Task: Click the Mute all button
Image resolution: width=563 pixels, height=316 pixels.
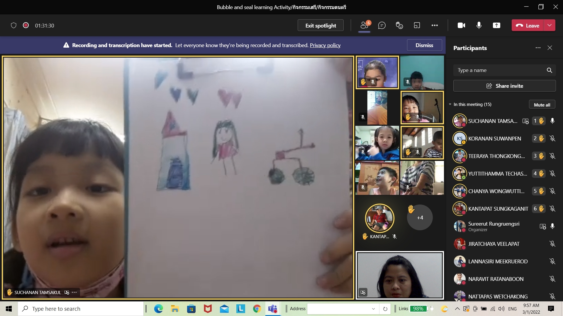Action: pos(542,105)
